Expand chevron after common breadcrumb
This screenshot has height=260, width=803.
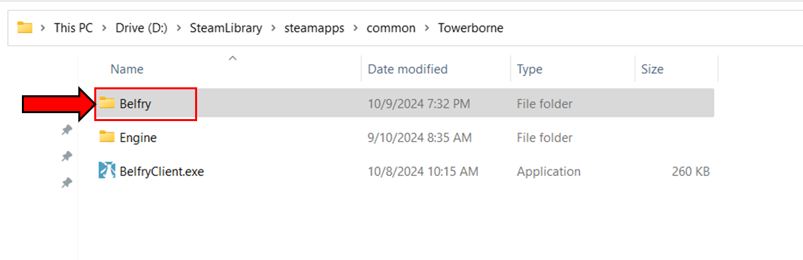pos(427,28)
